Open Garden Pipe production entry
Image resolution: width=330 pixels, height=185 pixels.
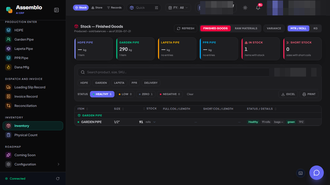(33, 39)
